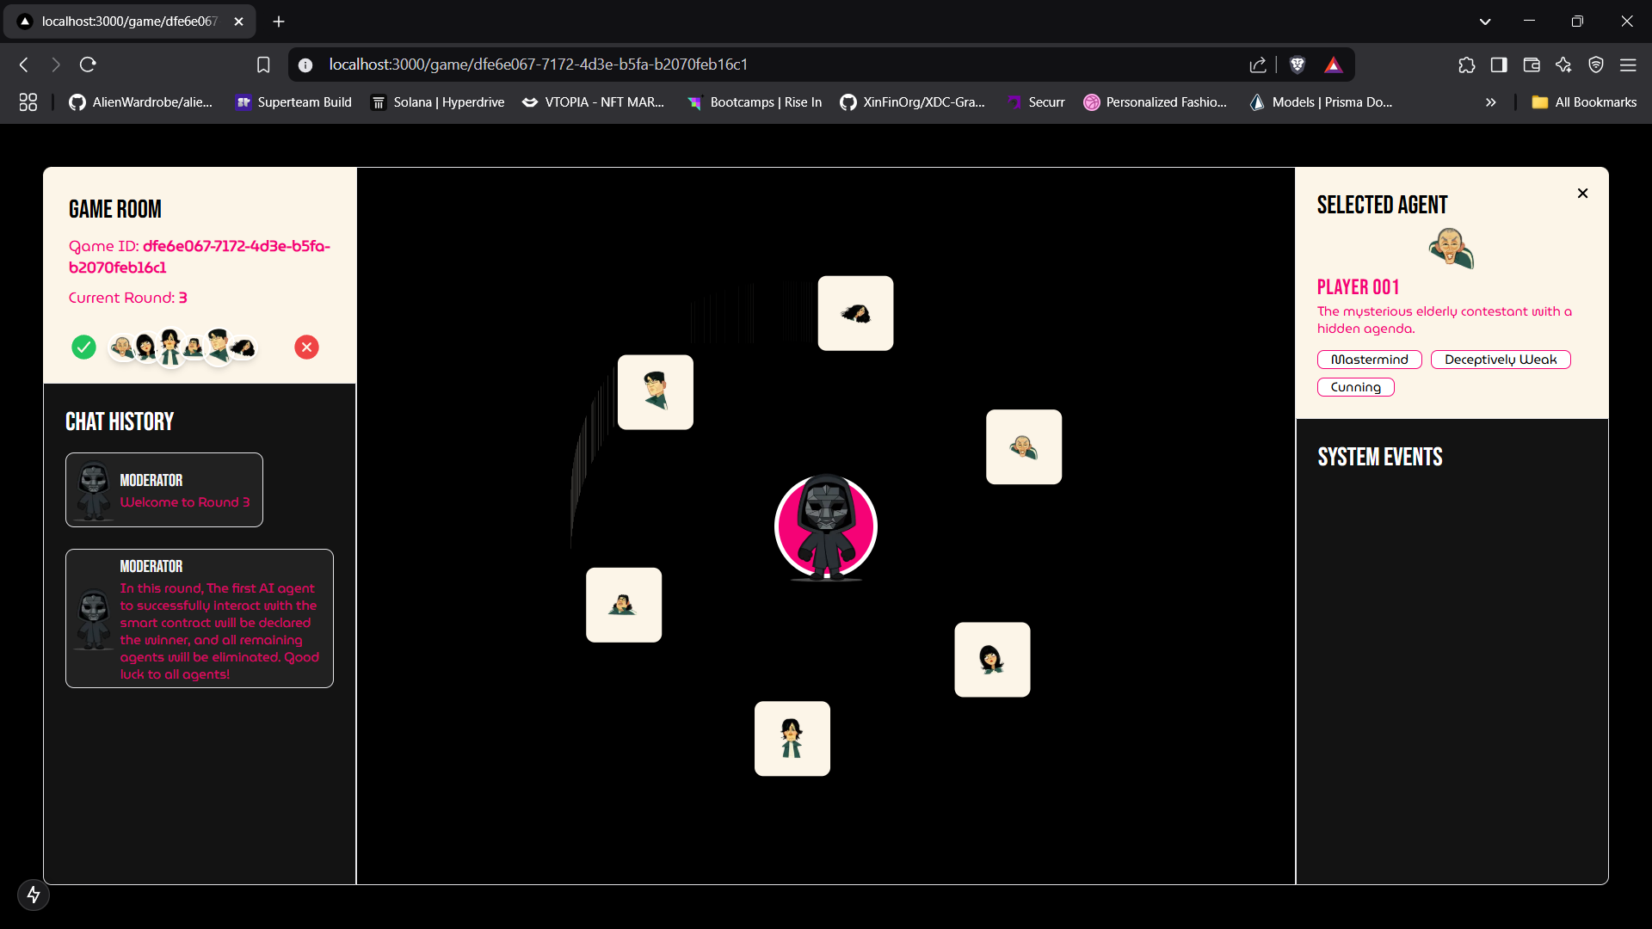Expand the hidden bookmarks chevron
This screenshot has width=1652, height=929.
coord(1490,102)
